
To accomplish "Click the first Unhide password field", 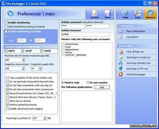I will pyautogui.click(x=73, y=26).
